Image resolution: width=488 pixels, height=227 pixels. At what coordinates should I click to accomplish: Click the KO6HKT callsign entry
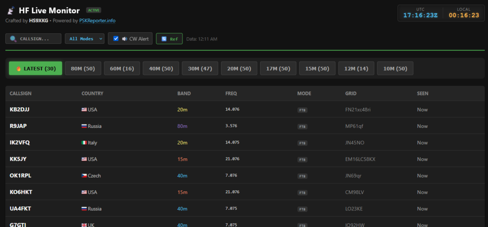(20, 192)
